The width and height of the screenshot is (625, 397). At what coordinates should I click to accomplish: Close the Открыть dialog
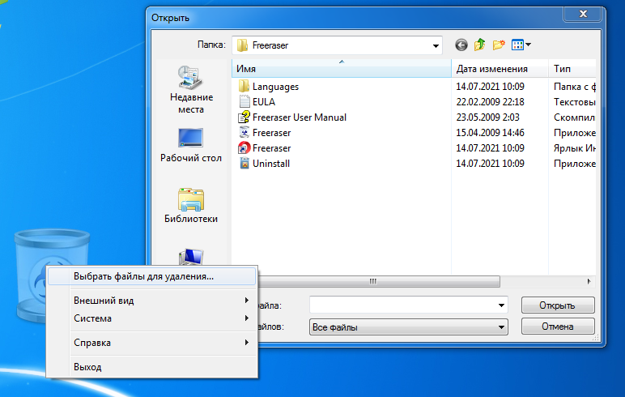coord(582,14)
